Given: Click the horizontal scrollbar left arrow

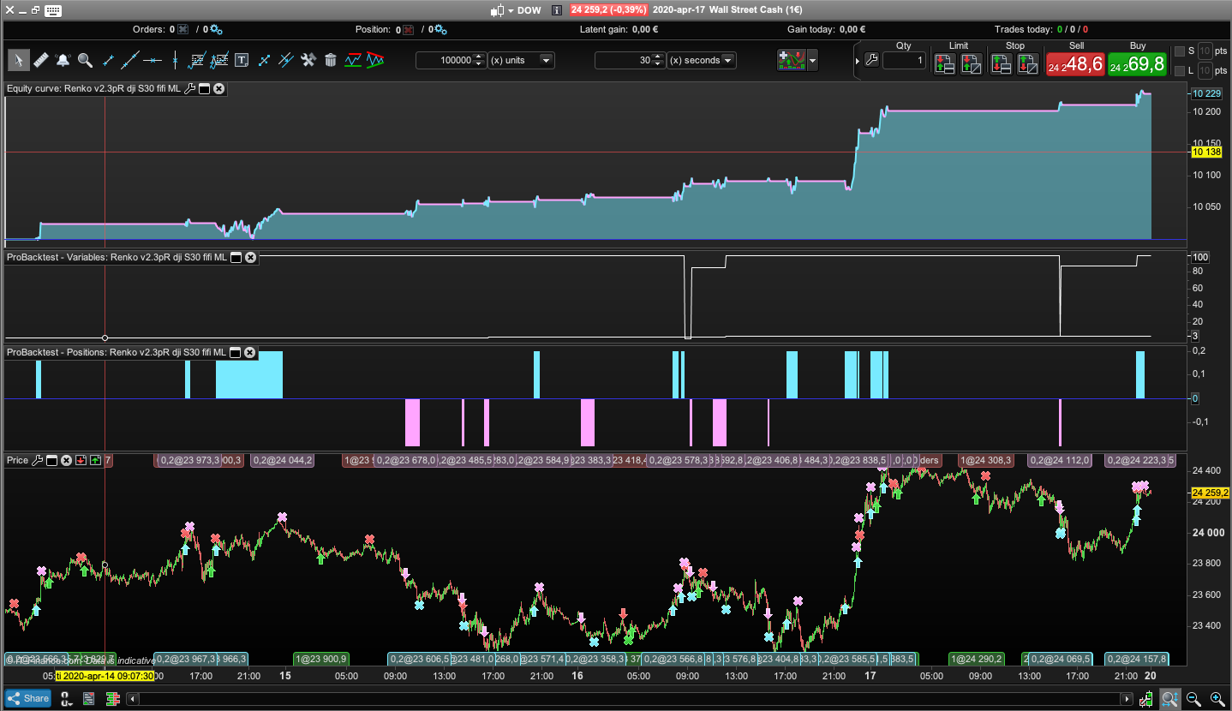Looking at the screenshot, I should [x=132, y=699].
